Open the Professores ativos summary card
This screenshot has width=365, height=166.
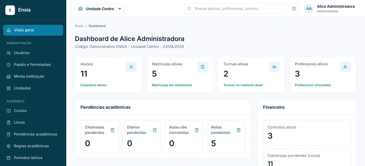point(323,74)
